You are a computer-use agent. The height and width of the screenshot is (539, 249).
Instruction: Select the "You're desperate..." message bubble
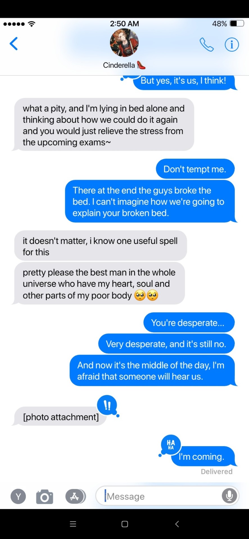point(189,323)
